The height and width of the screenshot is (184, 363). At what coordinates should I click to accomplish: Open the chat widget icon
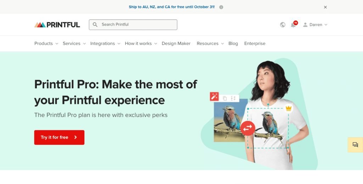[x=355, y=145]
